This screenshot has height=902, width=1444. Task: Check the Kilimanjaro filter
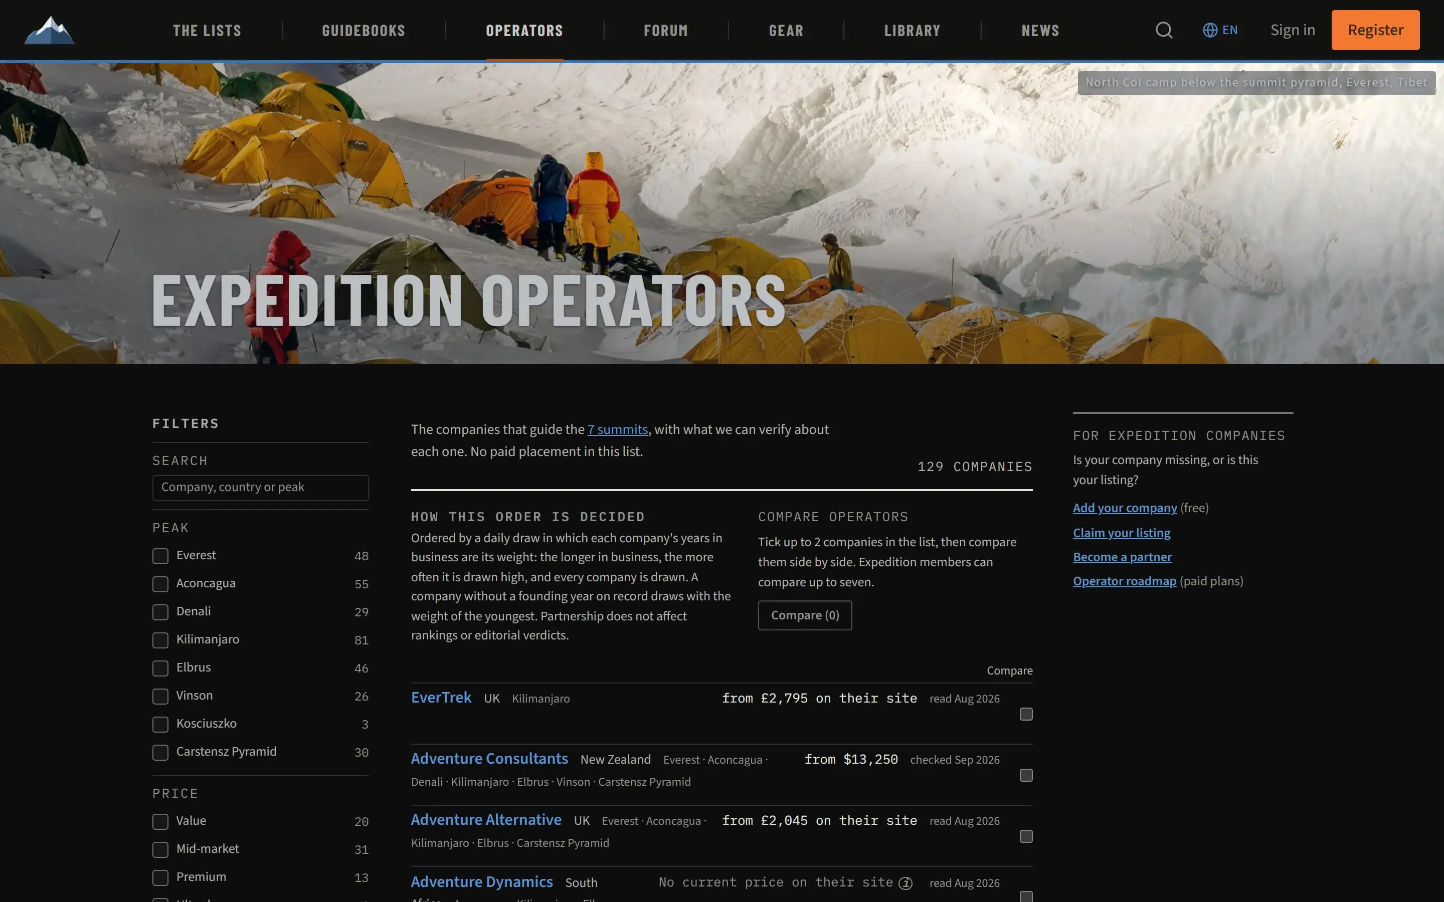160,640
